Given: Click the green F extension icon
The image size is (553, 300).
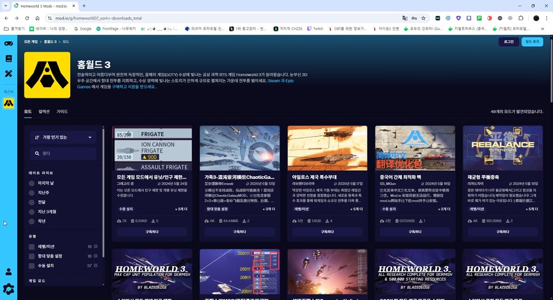Looking at the screenshot, I should tap(479, 18).
